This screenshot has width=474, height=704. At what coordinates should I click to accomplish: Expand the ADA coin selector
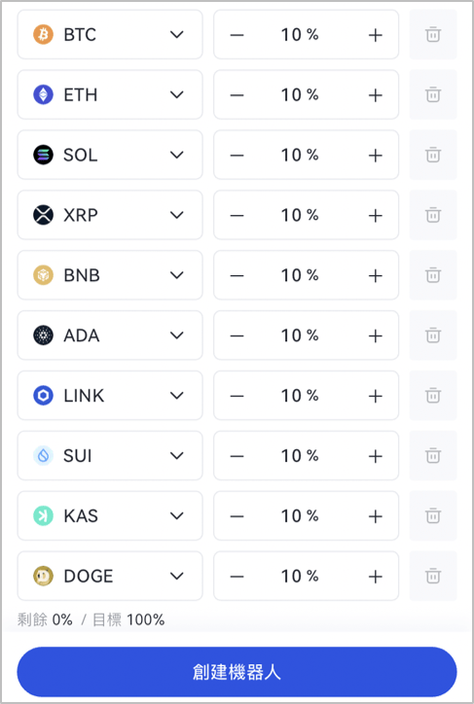[110, 335]
